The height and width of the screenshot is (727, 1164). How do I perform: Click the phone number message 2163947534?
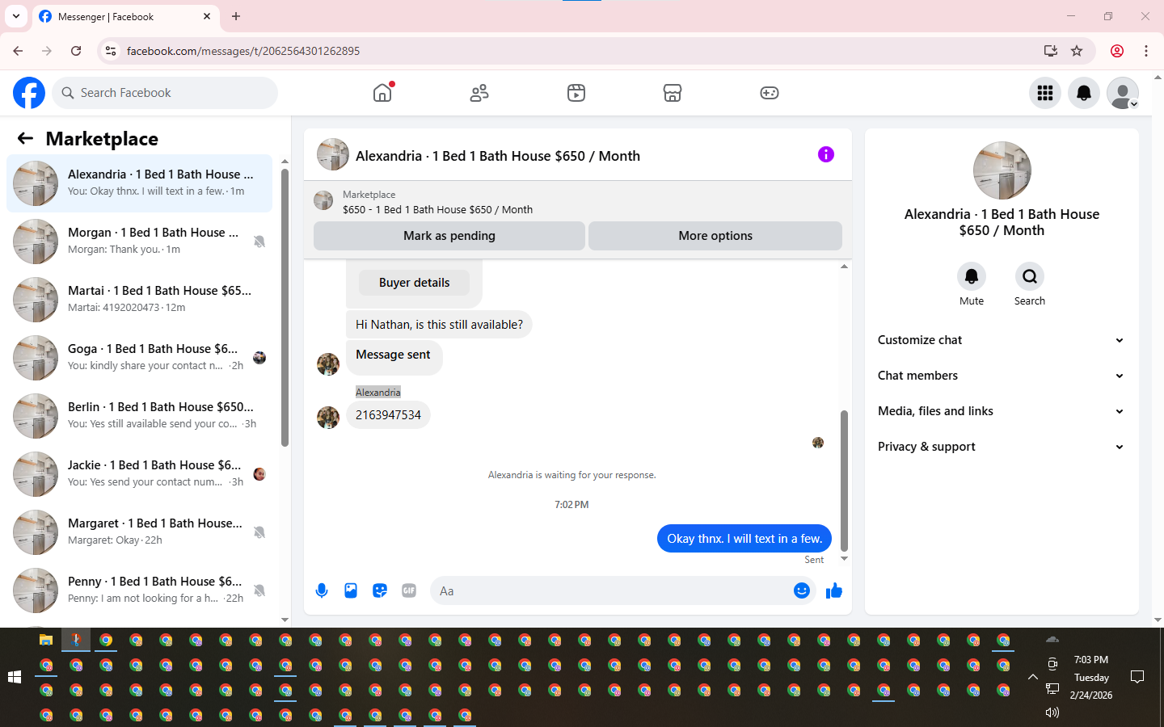coord(388,415)
